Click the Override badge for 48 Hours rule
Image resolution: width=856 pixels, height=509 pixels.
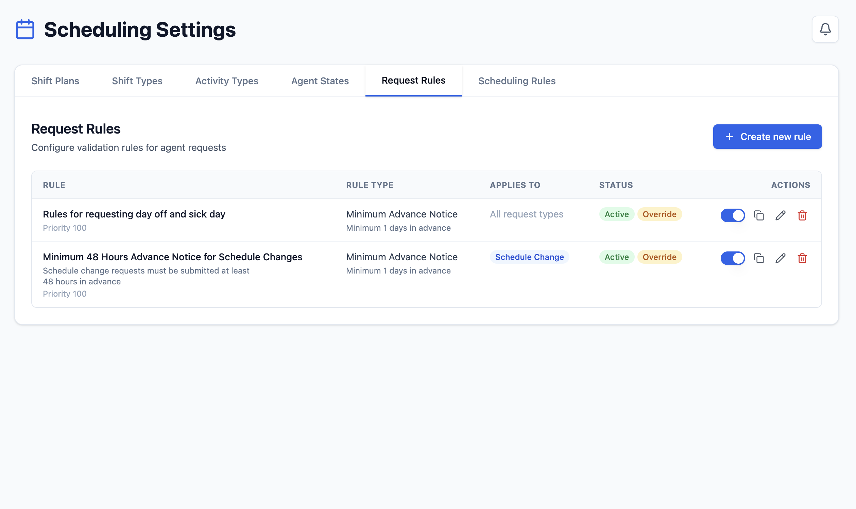point(659,257)
